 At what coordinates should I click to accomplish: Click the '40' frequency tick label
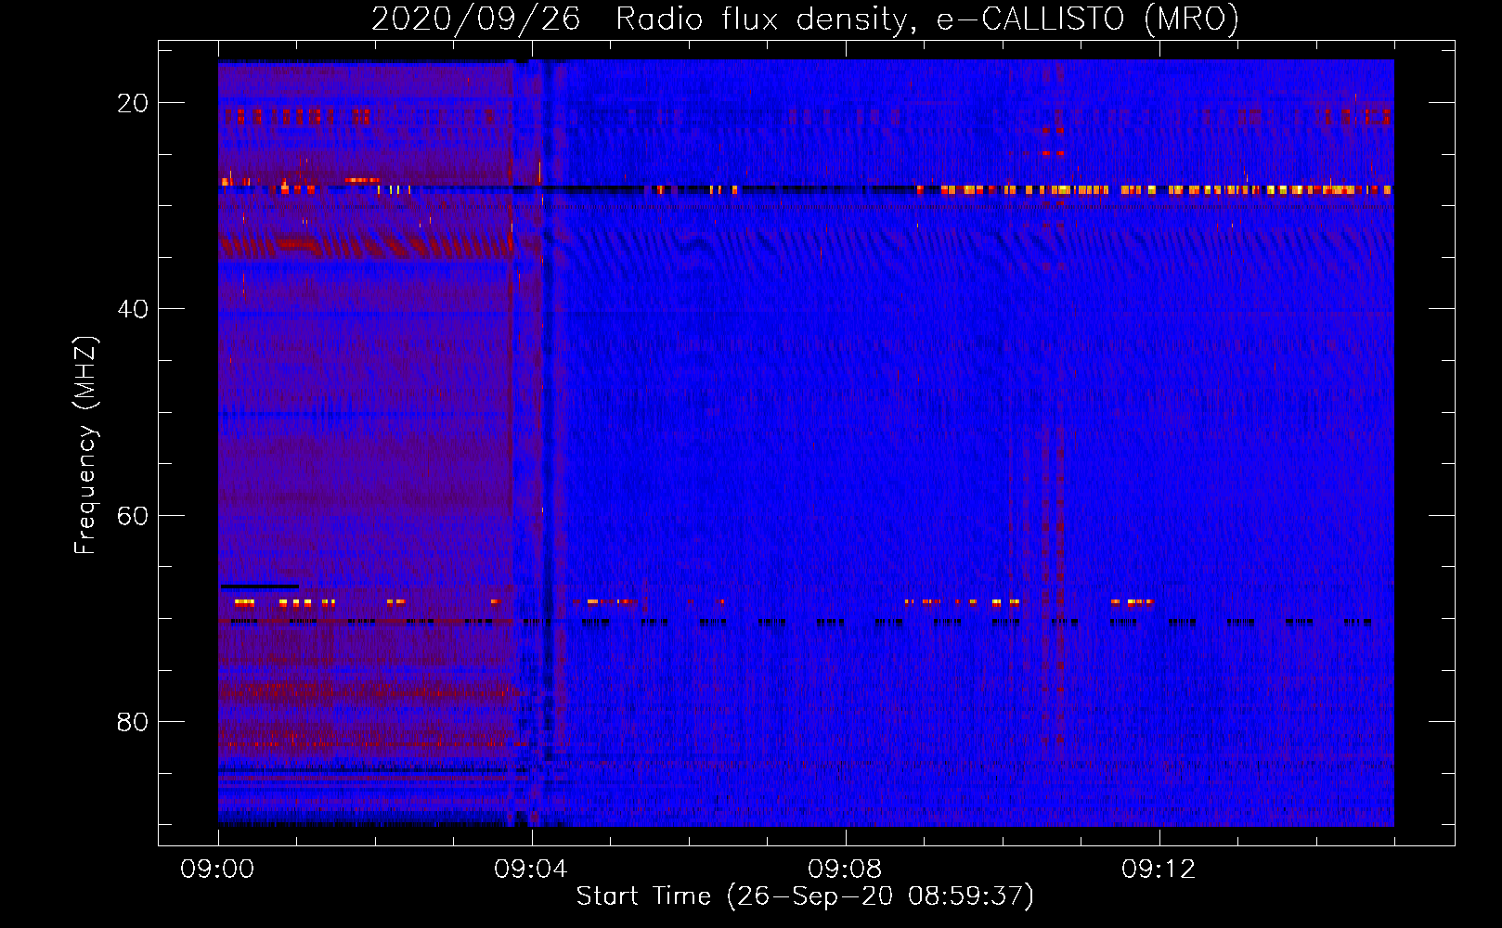coord(133,309)
